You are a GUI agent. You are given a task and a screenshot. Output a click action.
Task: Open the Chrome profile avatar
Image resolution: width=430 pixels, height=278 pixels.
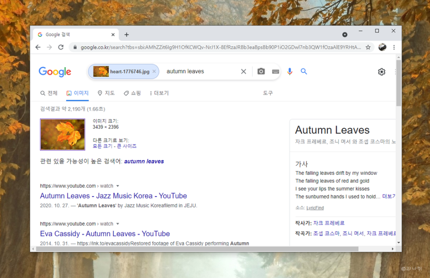(x=382, y=47)
